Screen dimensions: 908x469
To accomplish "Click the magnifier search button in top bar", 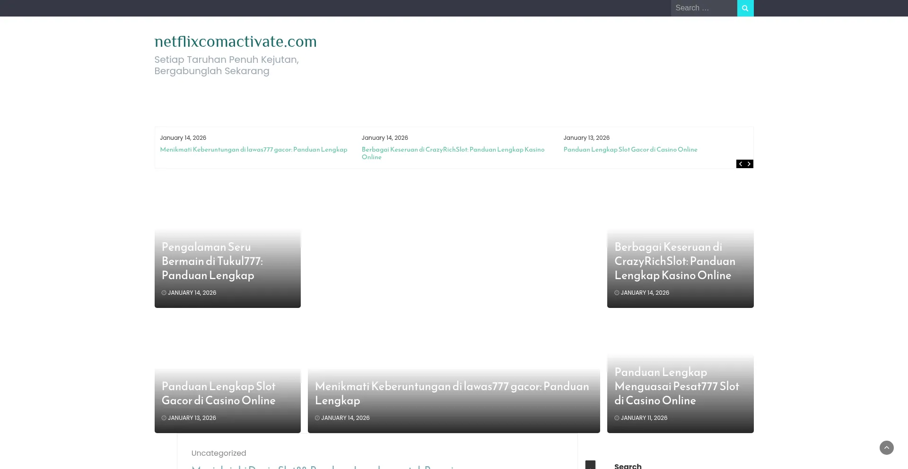I will tap(745, 8).
